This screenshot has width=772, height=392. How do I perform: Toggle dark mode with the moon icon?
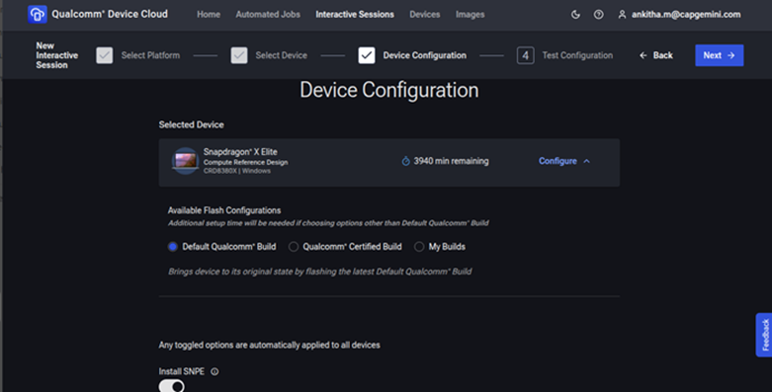click(x=575, y=15)
